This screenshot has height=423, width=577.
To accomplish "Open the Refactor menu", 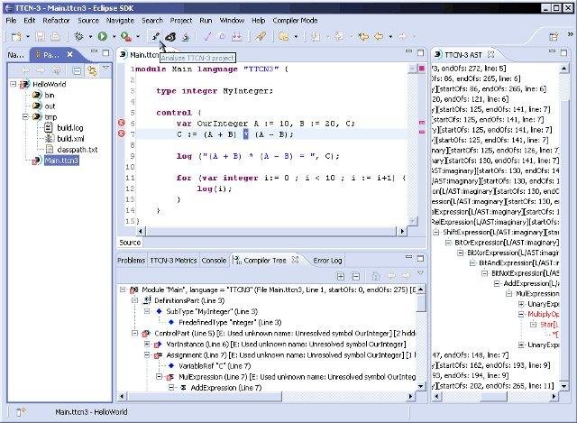I will [x=57, y=19].
